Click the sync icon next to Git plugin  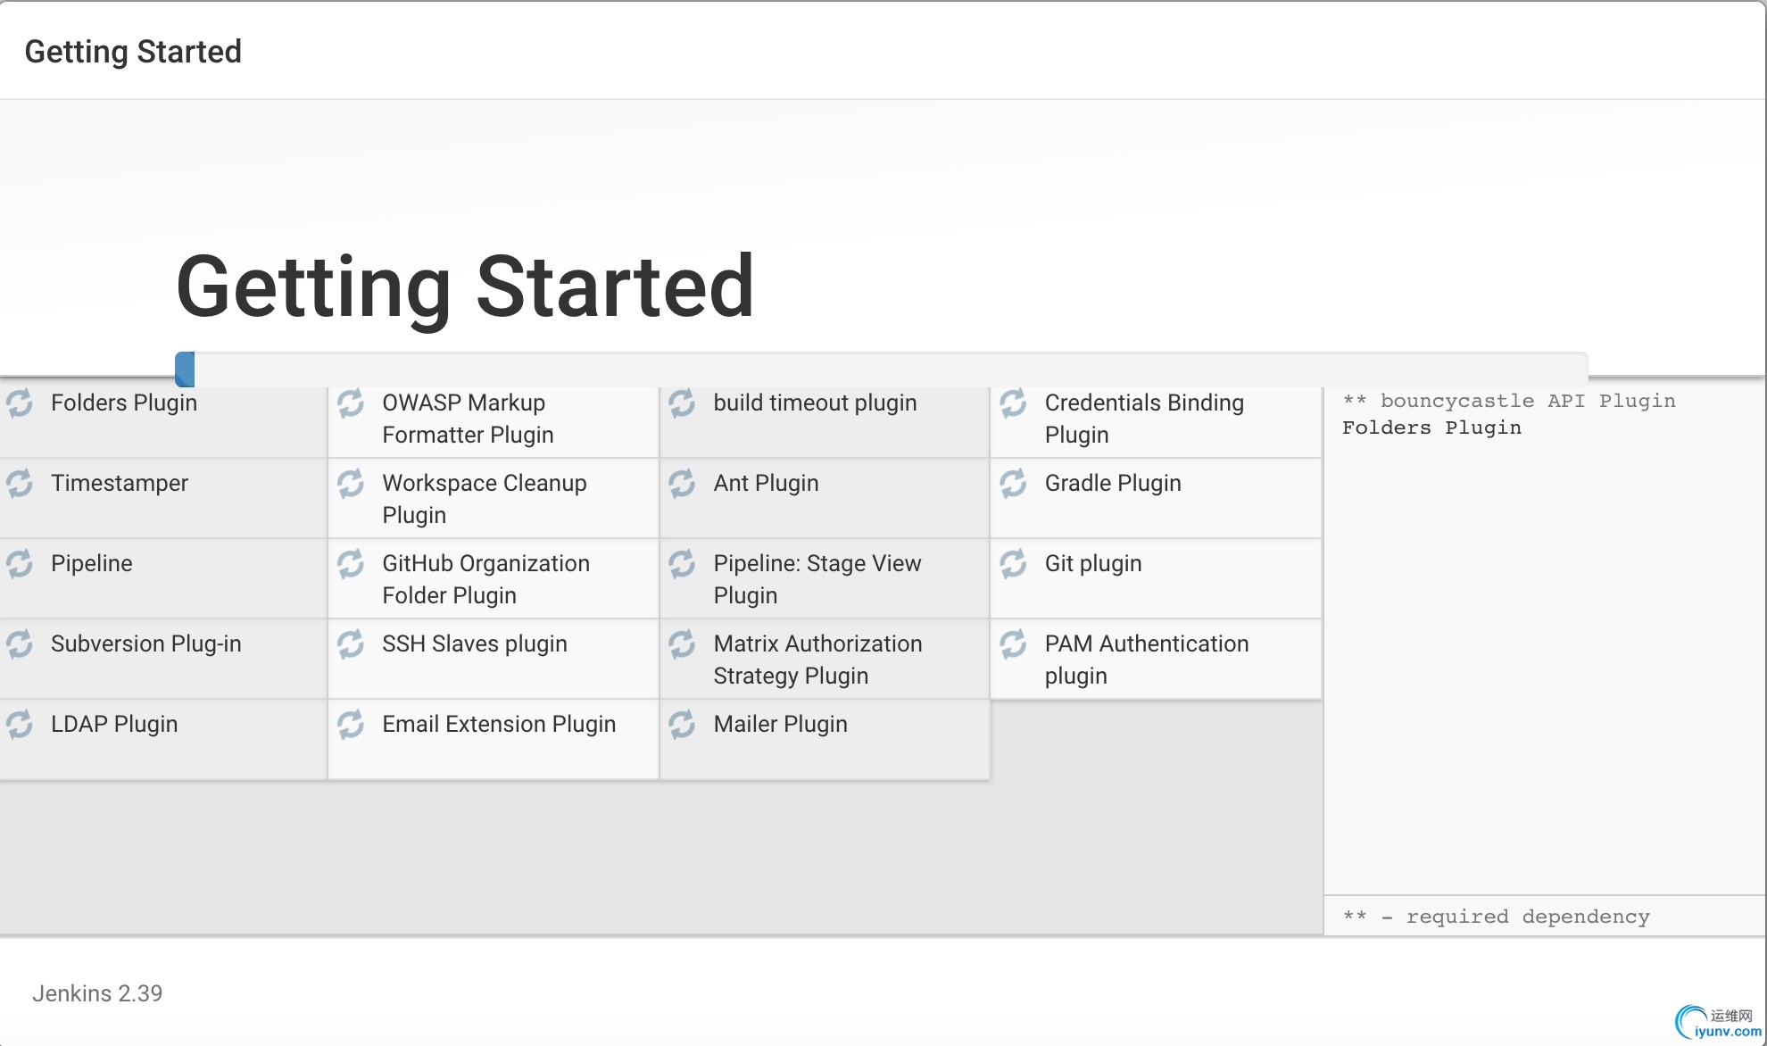pos(1013,563)
